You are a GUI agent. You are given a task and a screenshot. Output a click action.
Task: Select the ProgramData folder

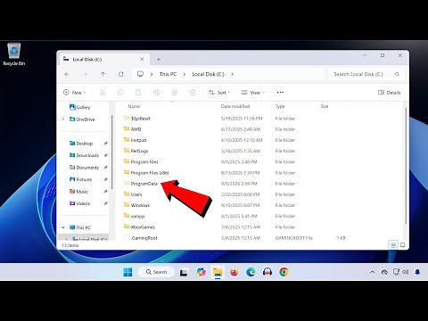[x=141, y=184]
